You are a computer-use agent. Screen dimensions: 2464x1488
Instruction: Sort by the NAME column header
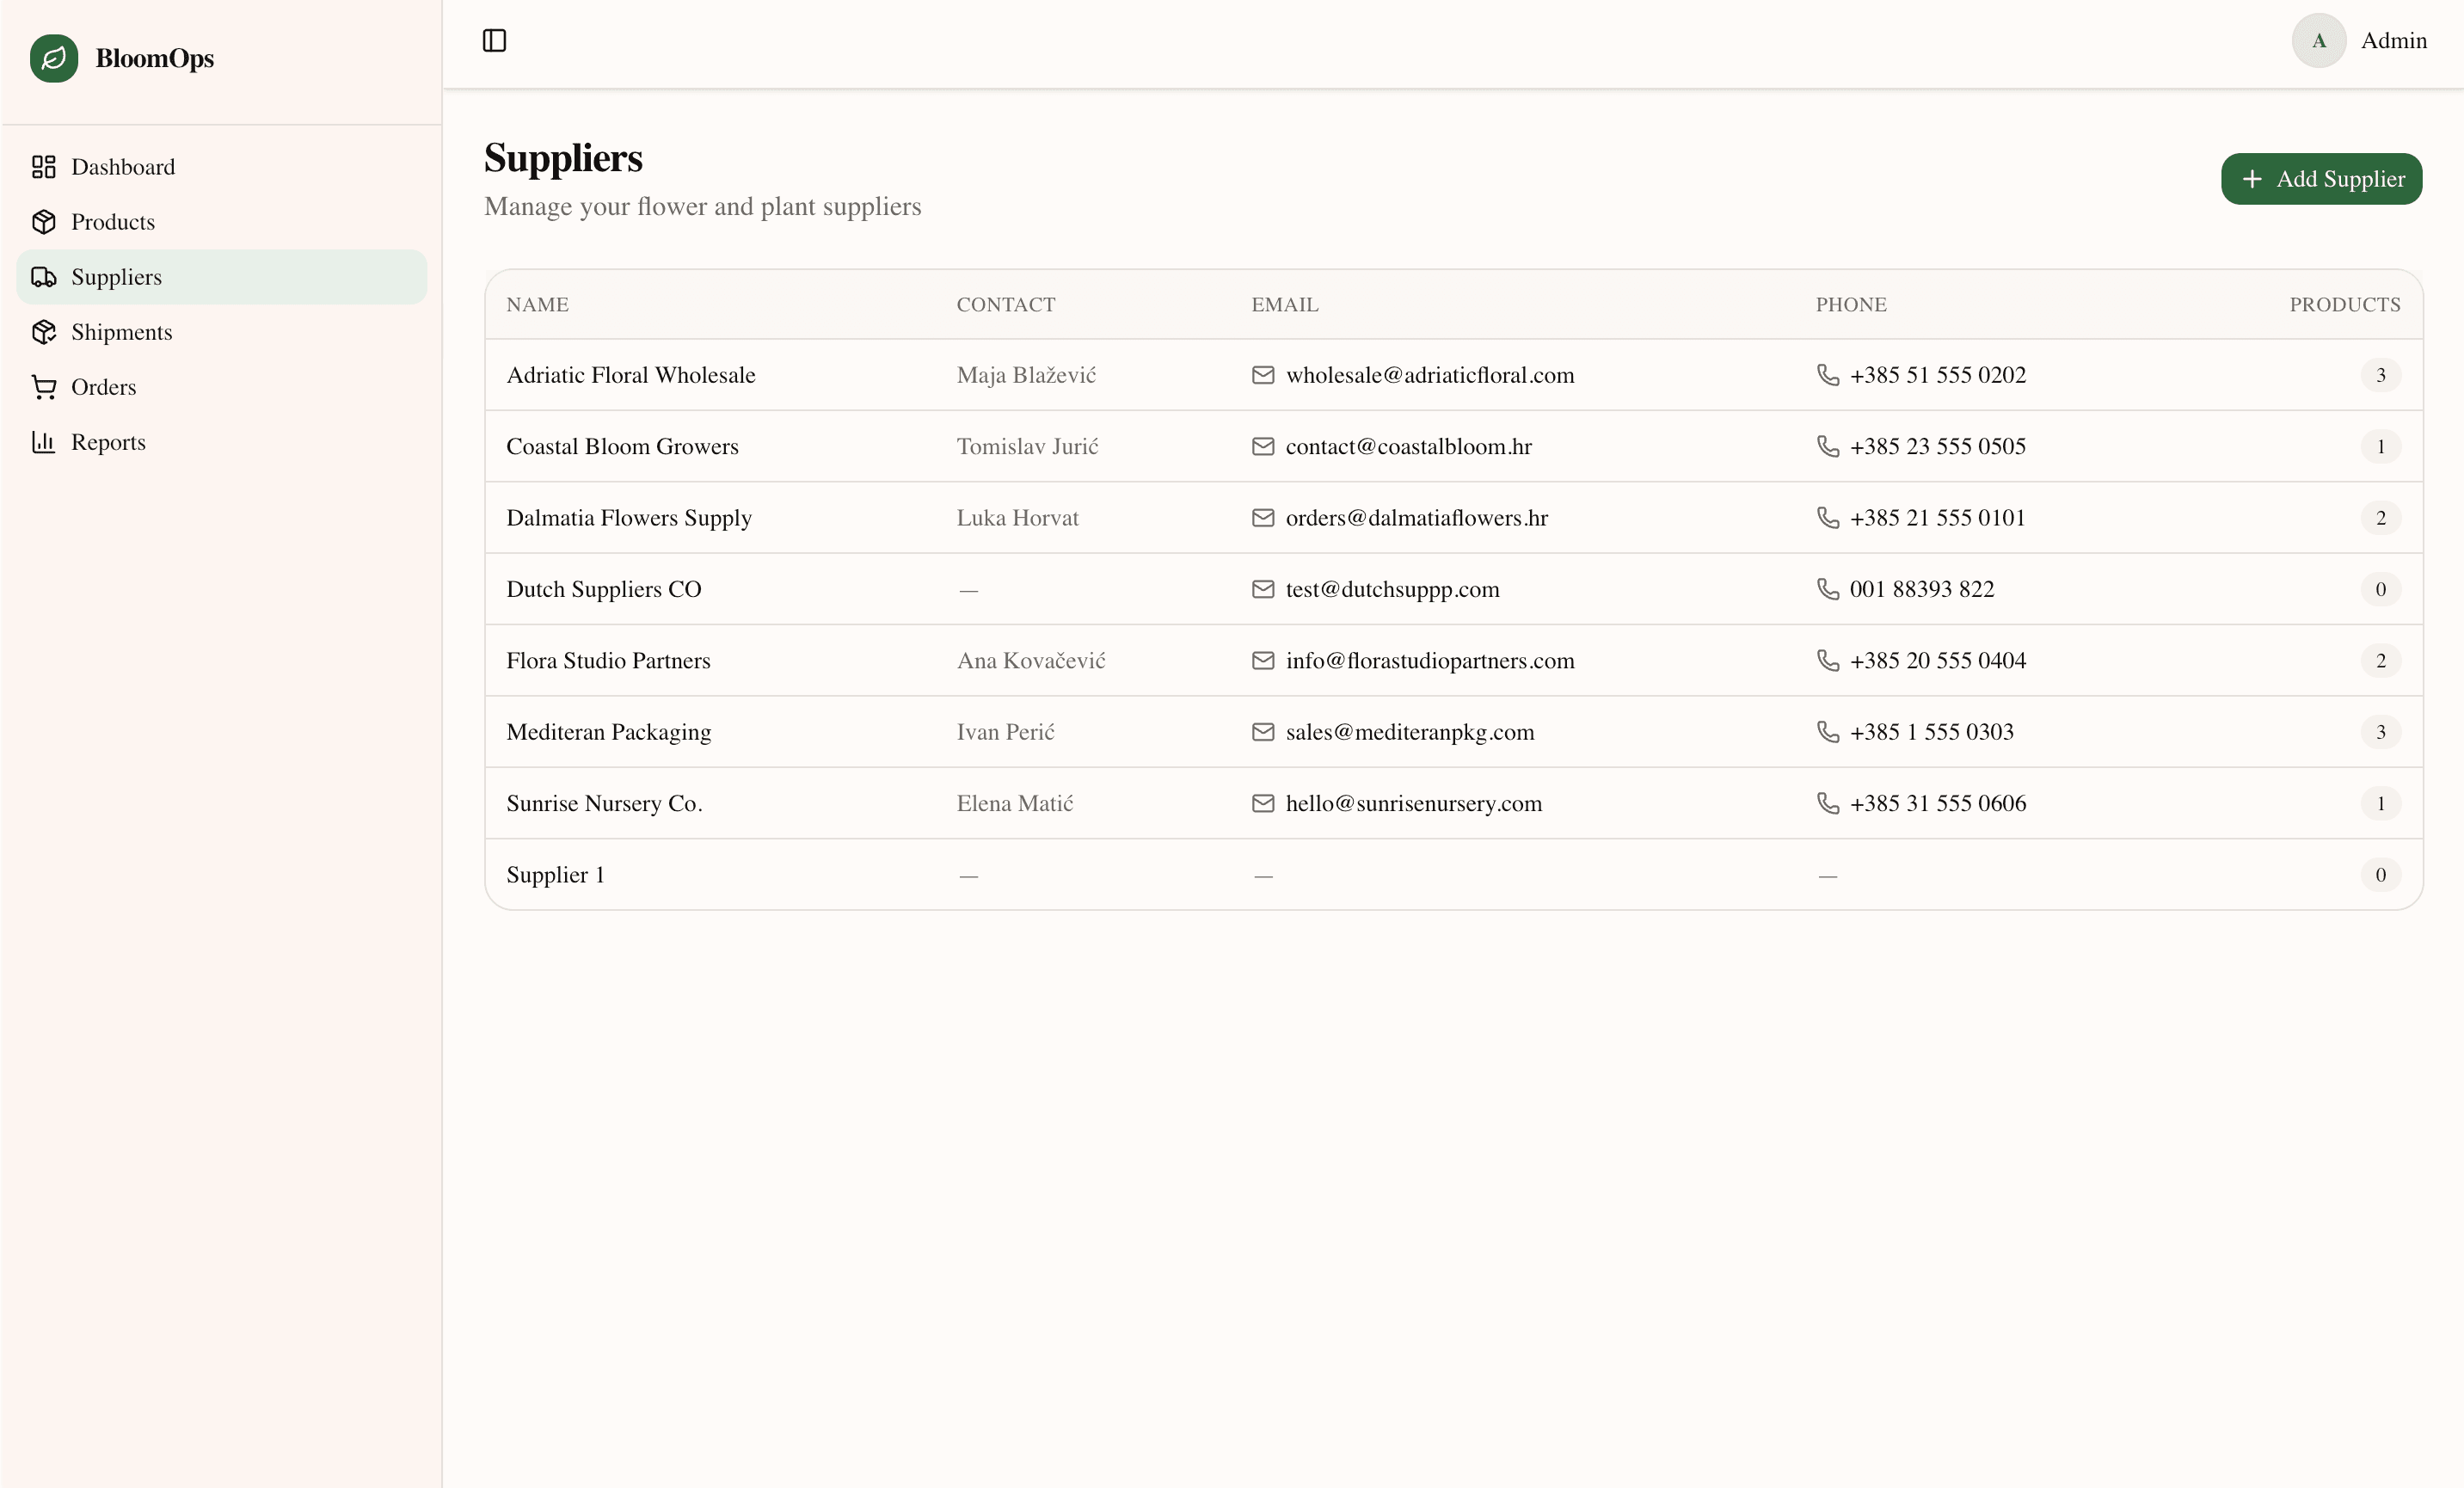click(x=536, y=304)
